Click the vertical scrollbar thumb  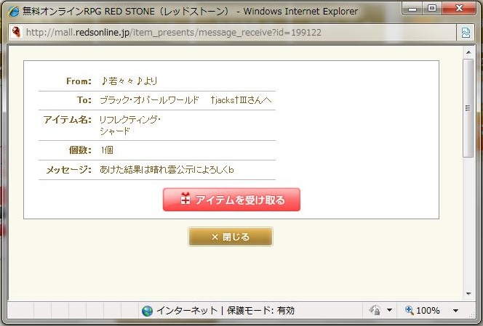[x=468, y=109]
